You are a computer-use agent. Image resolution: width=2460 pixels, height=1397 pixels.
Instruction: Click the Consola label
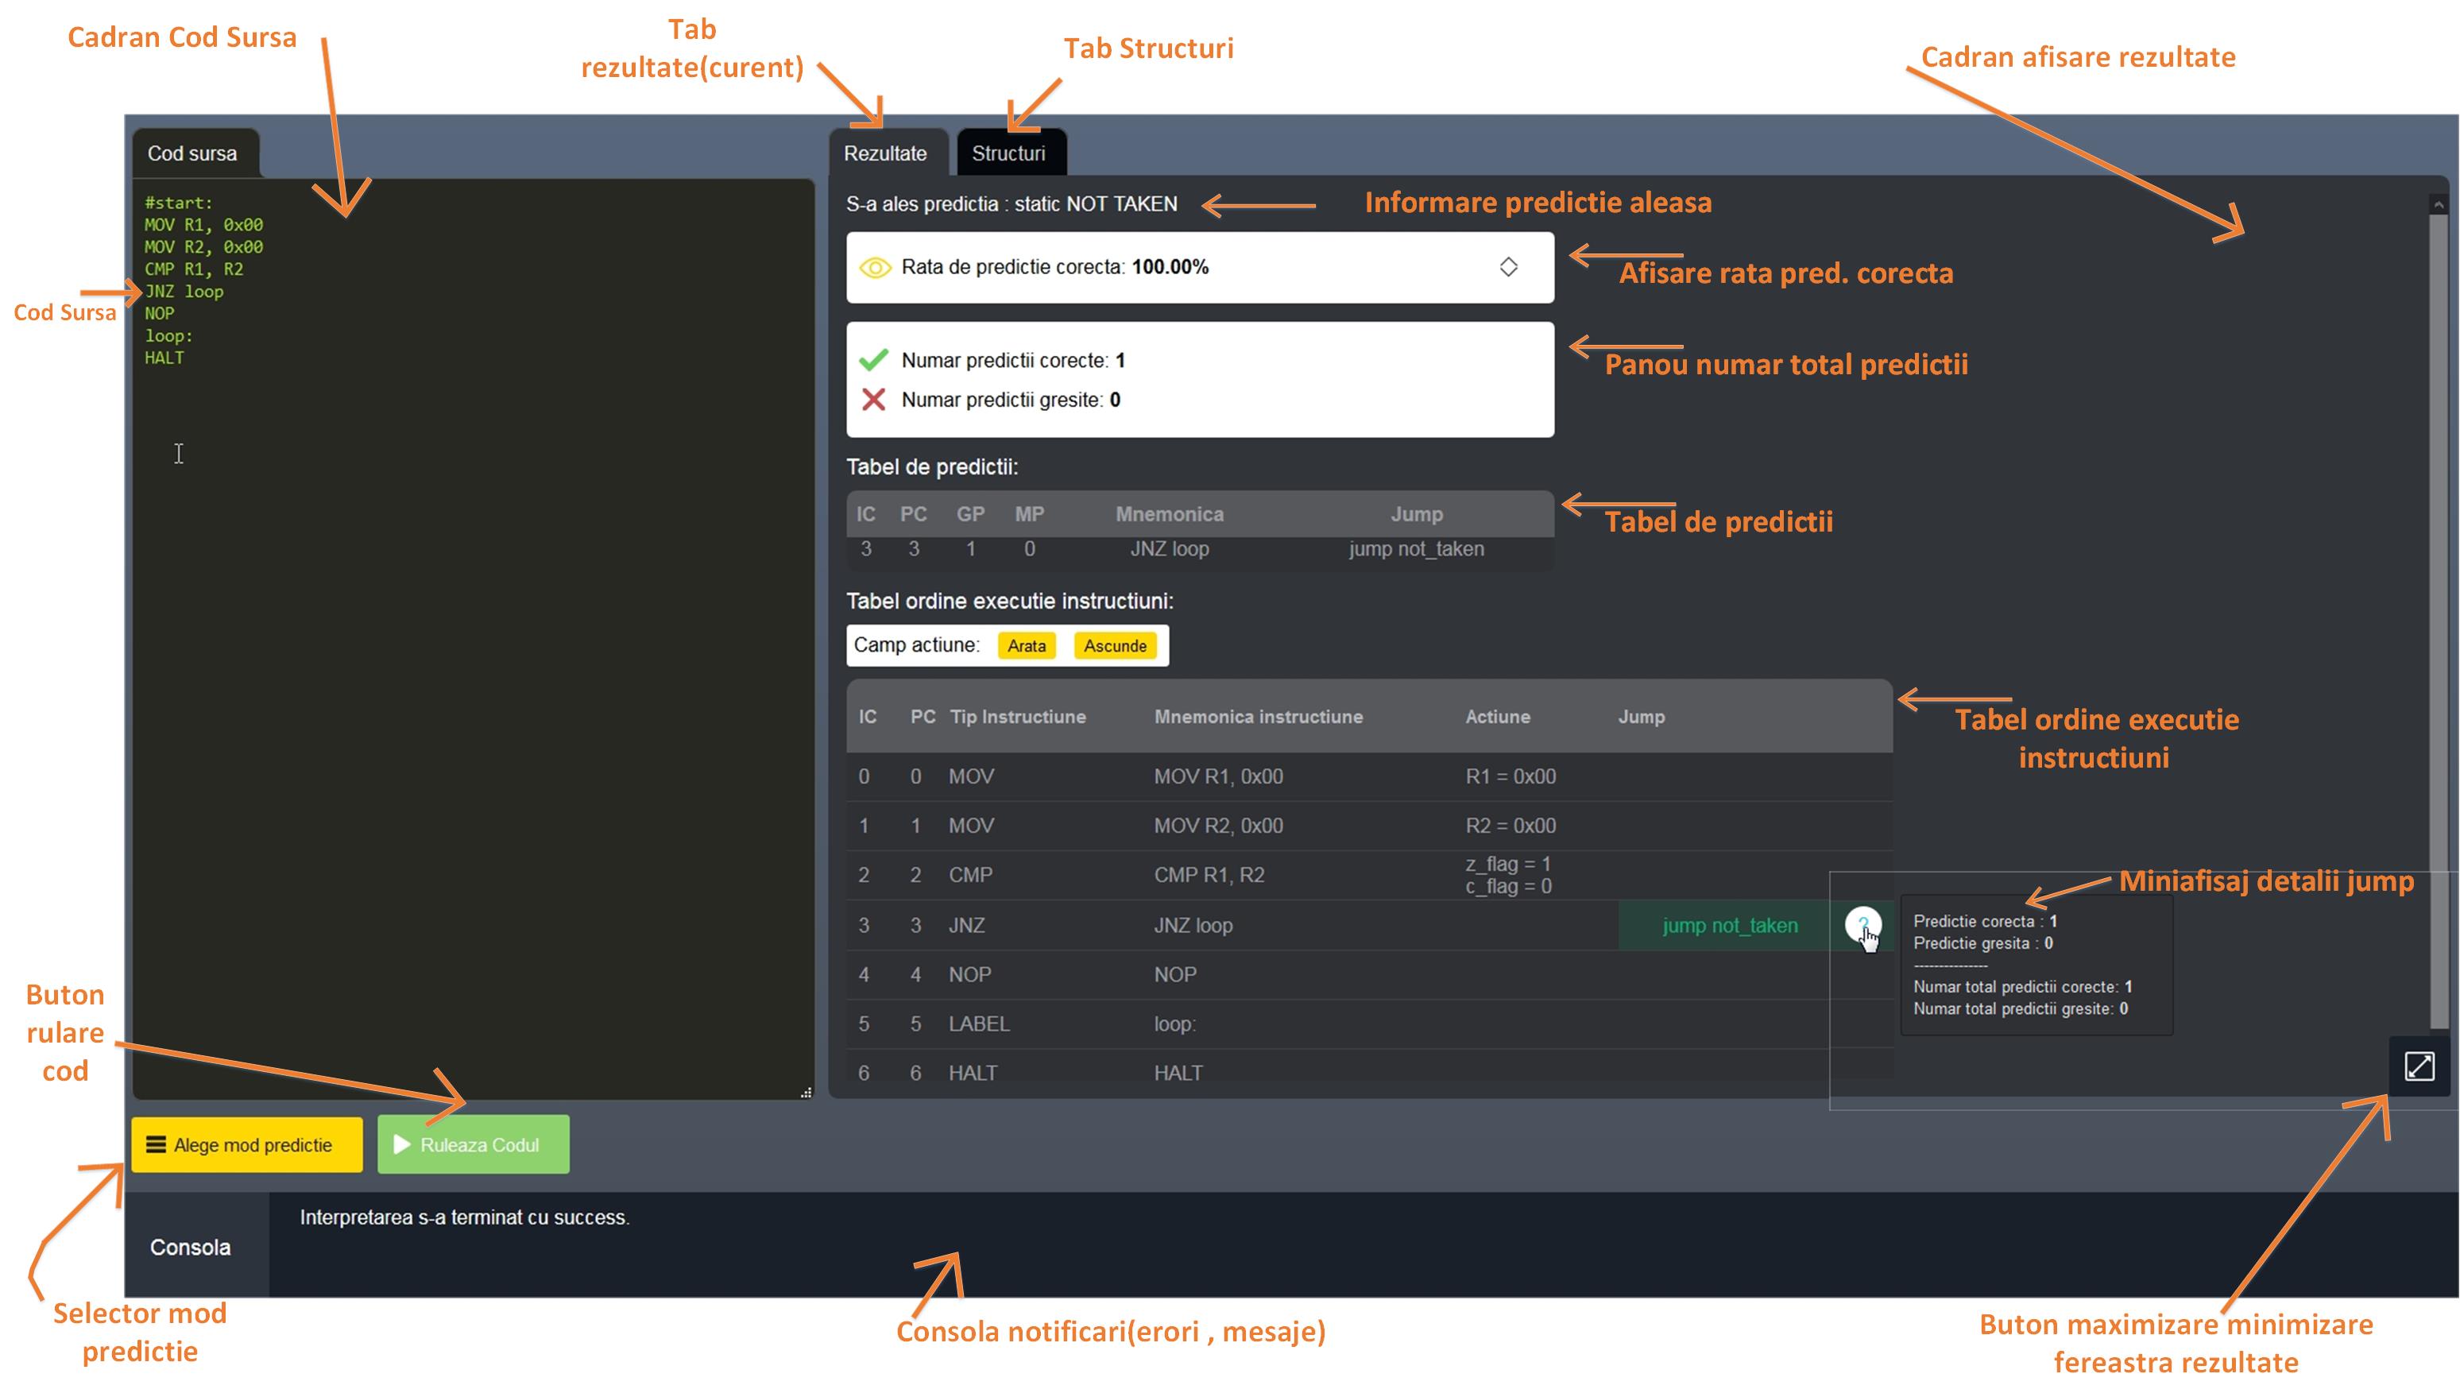click(190, 1246)
